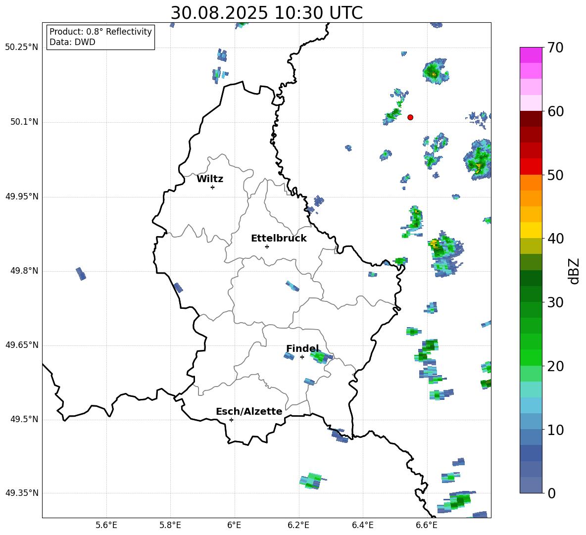Click the green echo cell near 49.35°N, 6.2°E
The image size is (586, 535).
point(312,481)
